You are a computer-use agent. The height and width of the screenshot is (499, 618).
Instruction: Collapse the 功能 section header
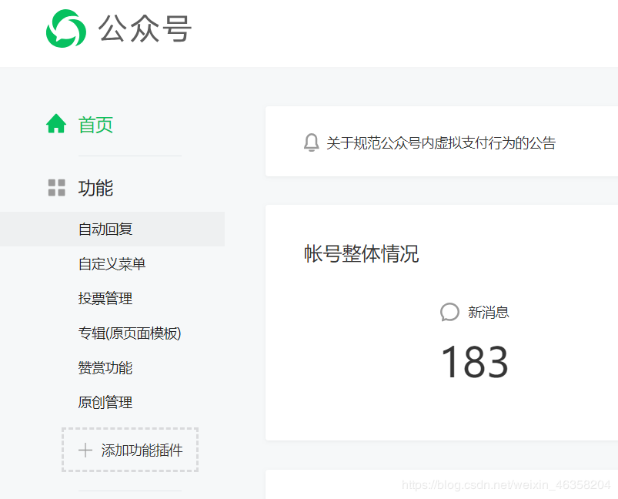(95, 188)
